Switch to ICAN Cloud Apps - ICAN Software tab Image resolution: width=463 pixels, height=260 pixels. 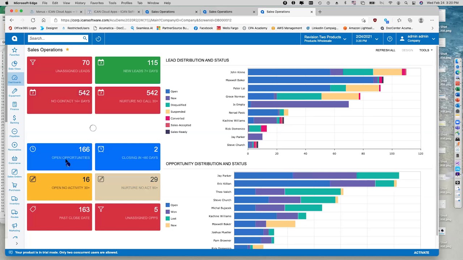tap(114, 12)
